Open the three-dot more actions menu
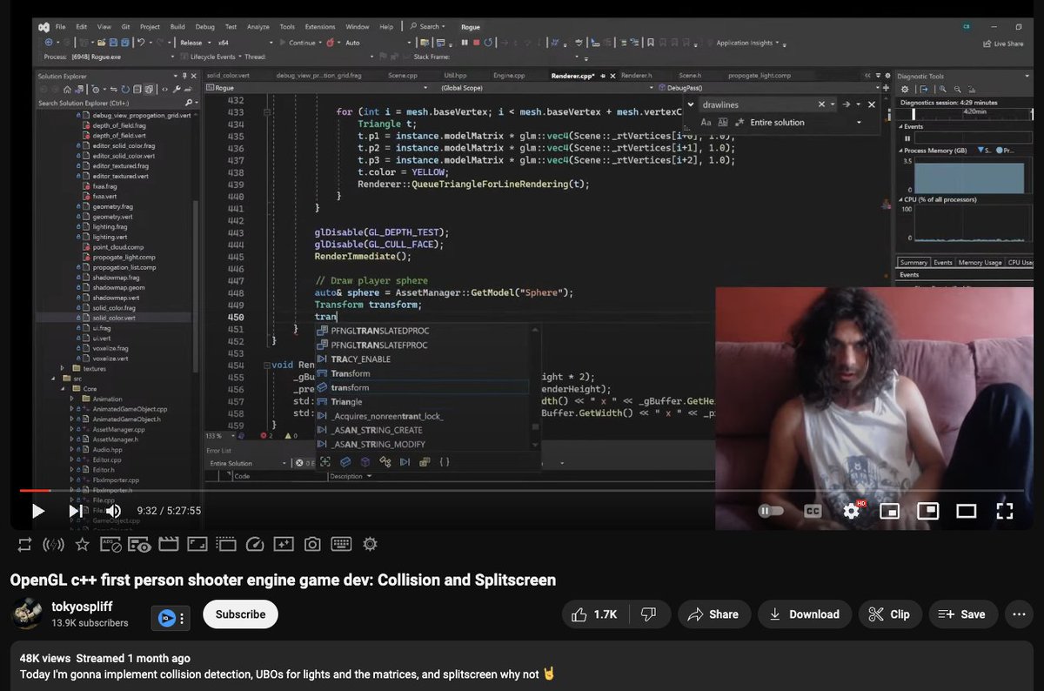 coord(1019,614)
